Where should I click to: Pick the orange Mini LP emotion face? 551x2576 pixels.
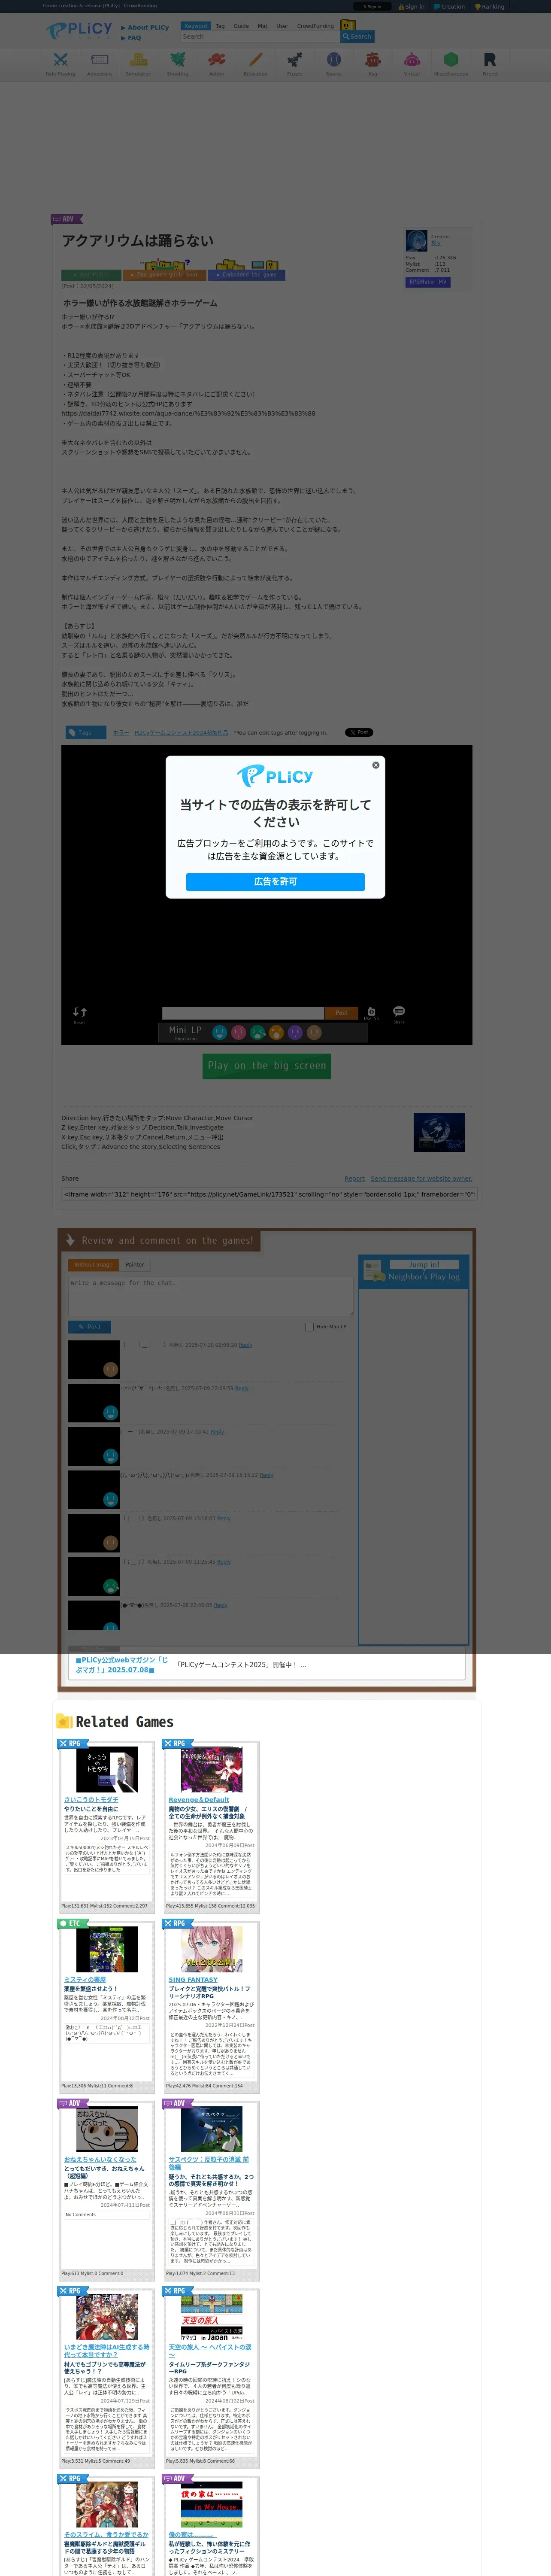pyautogui.click(x=276, y=1032)
